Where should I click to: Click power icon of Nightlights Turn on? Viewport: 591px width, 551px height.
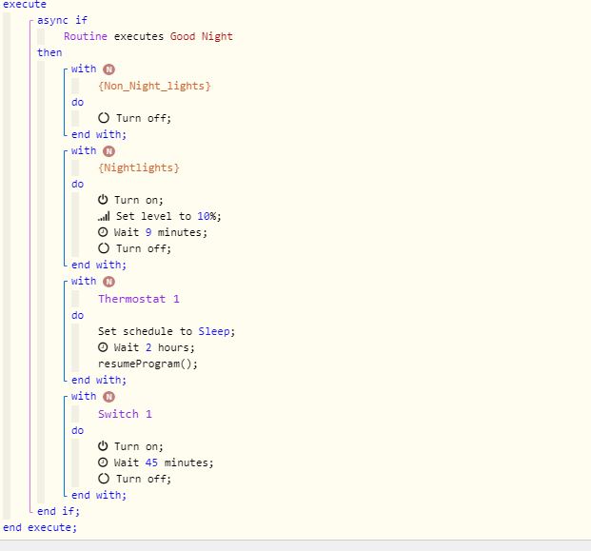pos(103,200)
